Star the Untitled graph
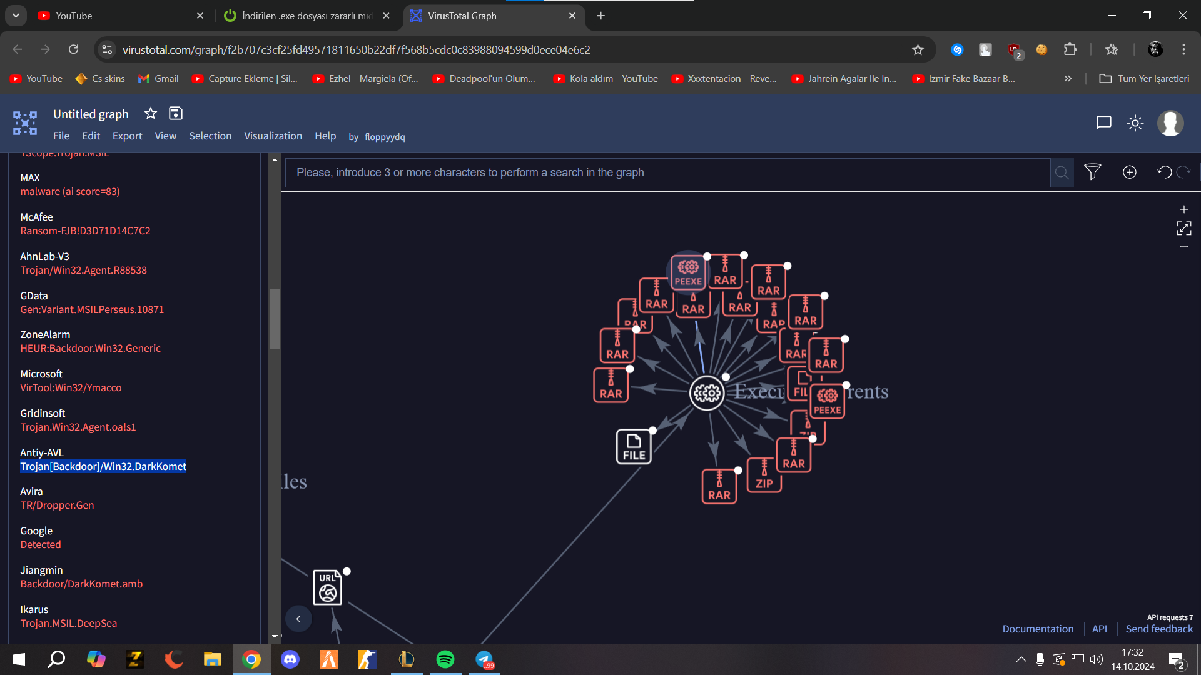The height and width of the screenshot is (675, 1201). click(x=150, y=113)
